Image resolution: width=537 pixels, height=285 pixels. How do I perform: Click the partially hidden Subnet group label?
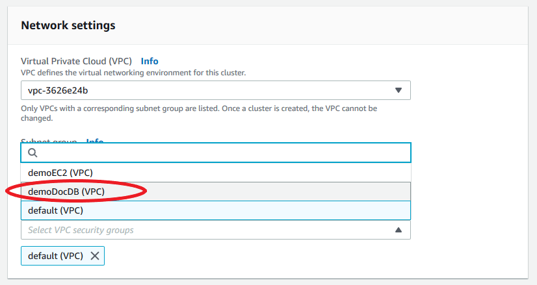tap(49, 140)
